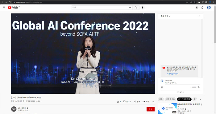Reload the page in browser

point(10,2)
